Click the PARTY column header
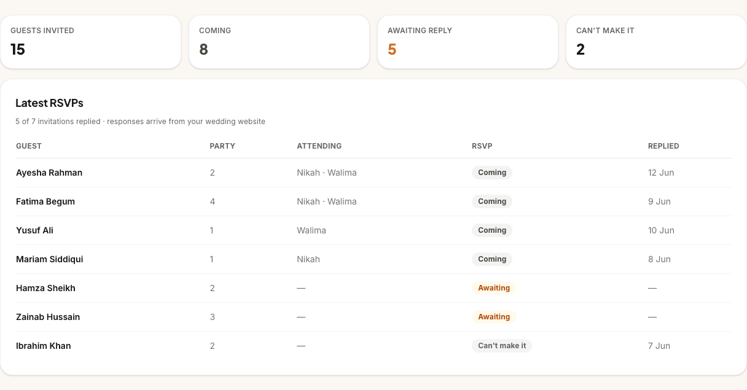The image size is (747, 390). pyautogui.click(x=222, y=146)
